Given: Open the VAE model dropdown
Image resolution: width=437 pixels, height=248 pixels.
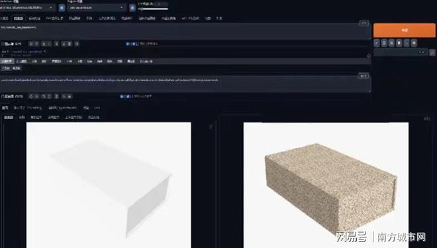Looking at the screenshot, I should [x=97, y=8].
